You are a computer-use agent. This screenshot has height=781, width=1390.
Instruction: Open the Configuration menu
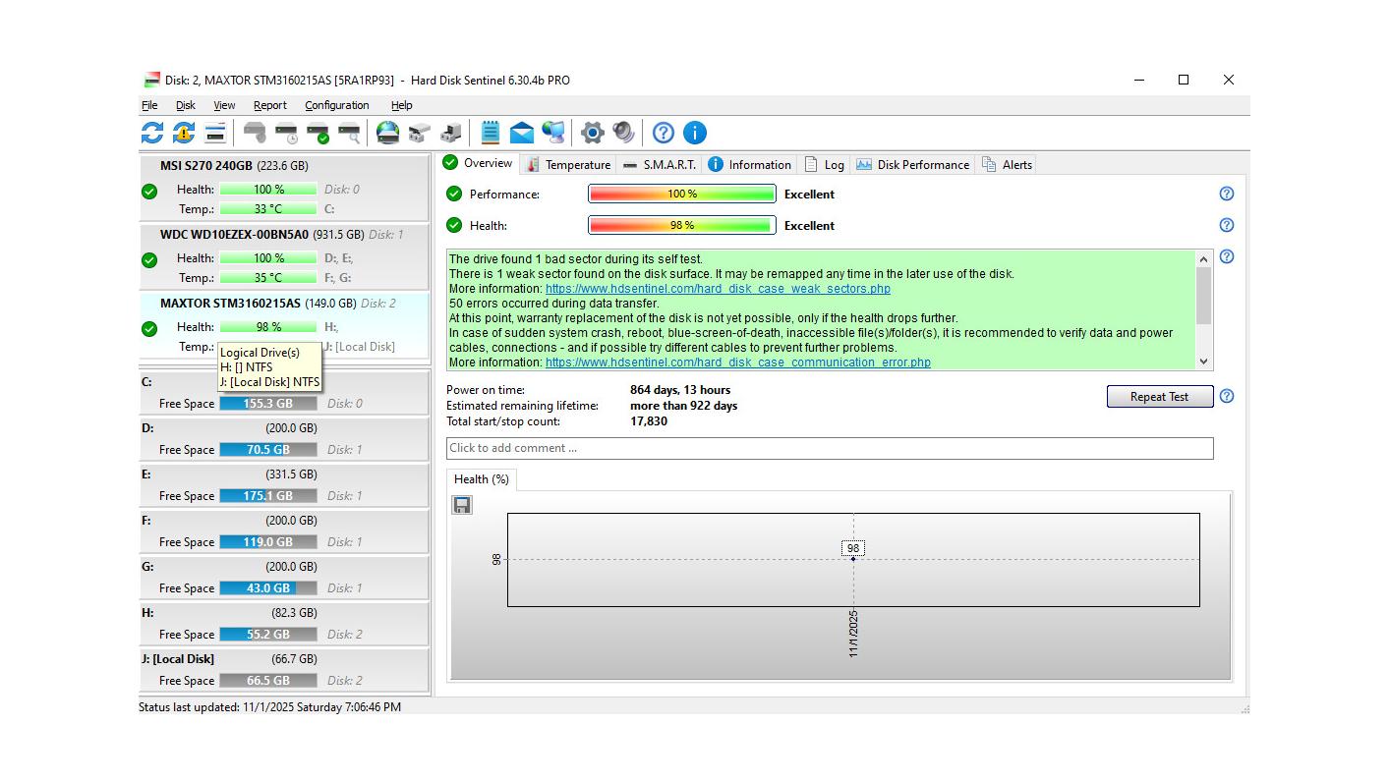click(x=336, y=105)
